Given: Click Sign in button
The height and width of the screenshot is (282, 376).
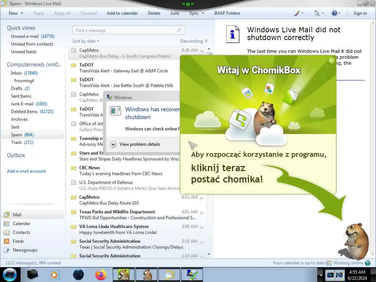Looking at the screenshot, I should click(x=360, y=13).
